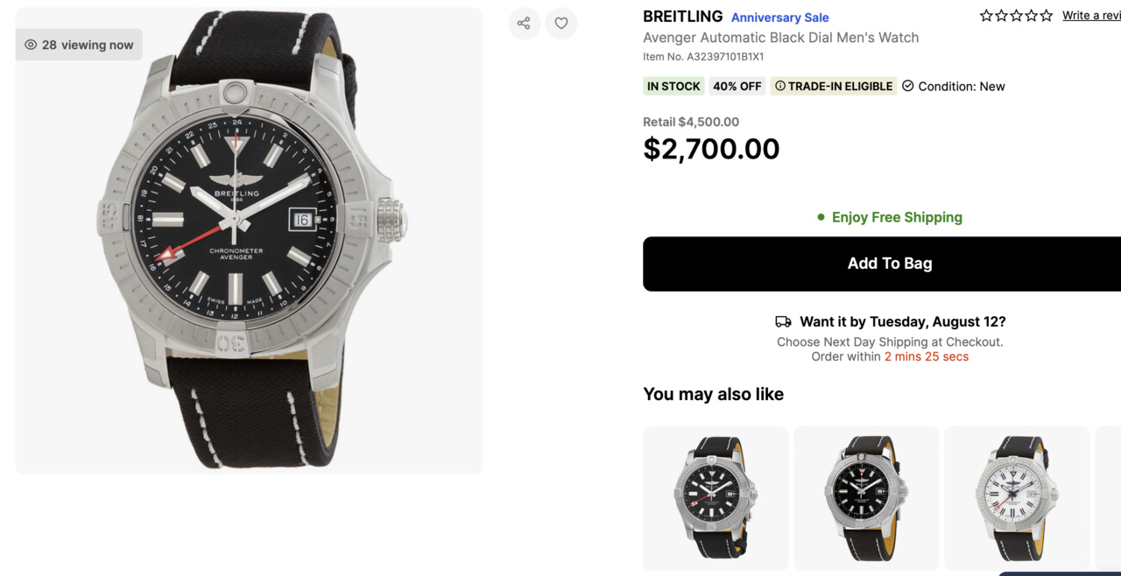Click the BREITLING brand name
Screen dimensions: 1121x576
coord(682,17)
